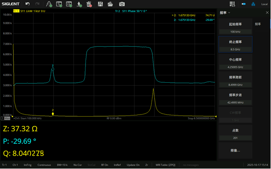Click BW=10 k in the status bar
The height and width of the screenshot is (169, 271).
62,165
